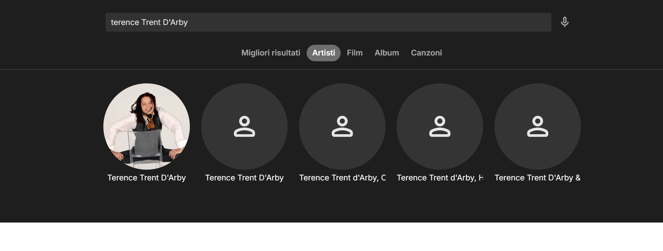Click placeholder avatar above second Terence Trent D'Arby name

[x=244, y=126]
